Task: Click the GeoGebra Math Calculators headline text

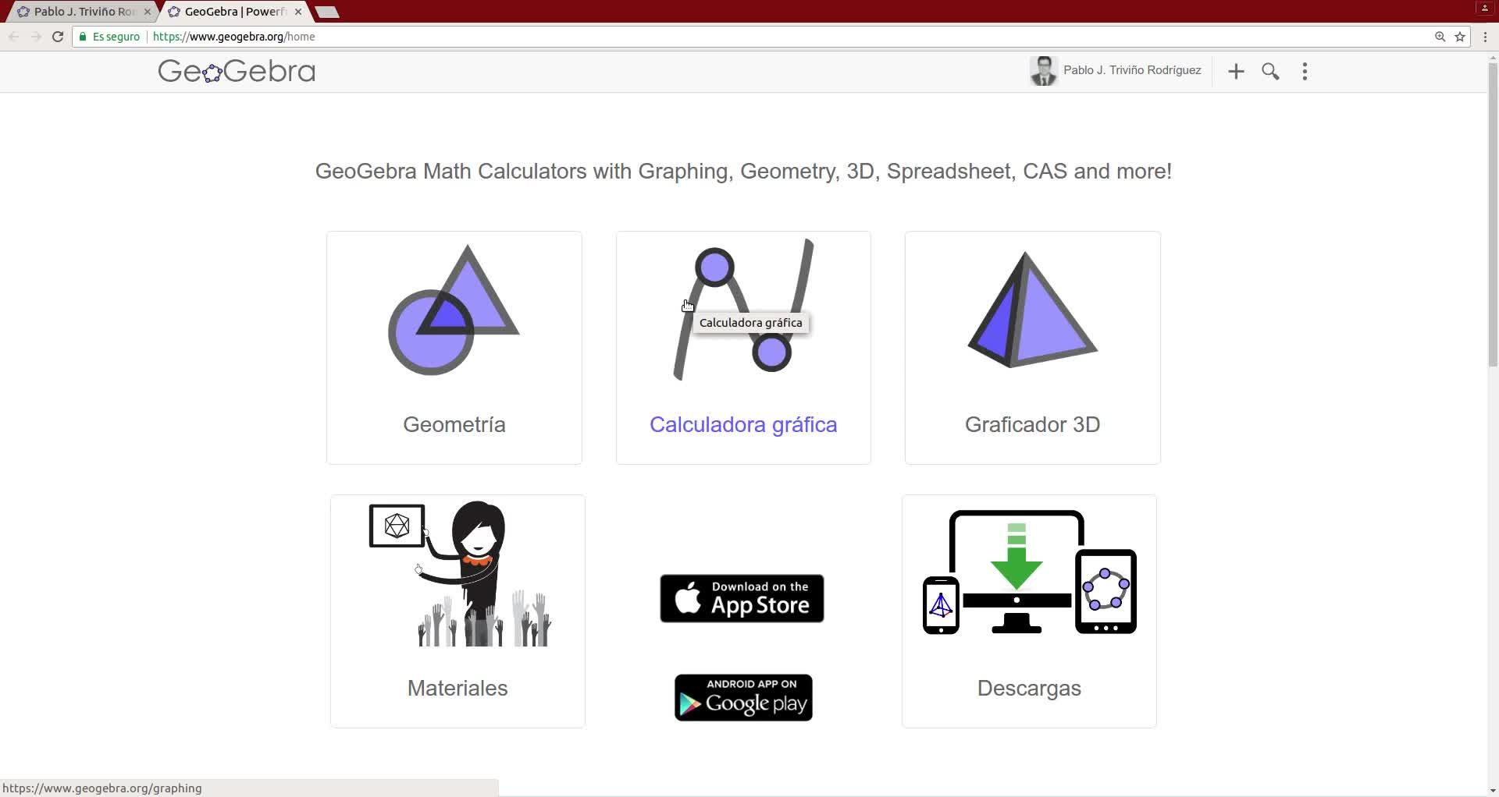Action: click(743, 172)
